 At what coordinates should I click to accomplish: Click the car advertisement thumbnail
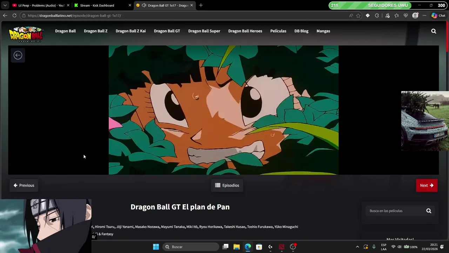tap(425, 121)
